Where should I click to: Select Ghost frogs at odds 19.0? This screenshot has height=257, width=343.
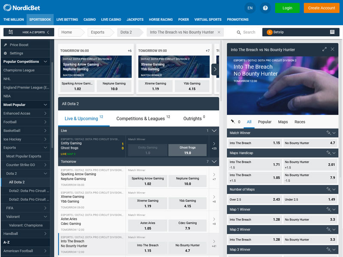[x=187, y=150]
